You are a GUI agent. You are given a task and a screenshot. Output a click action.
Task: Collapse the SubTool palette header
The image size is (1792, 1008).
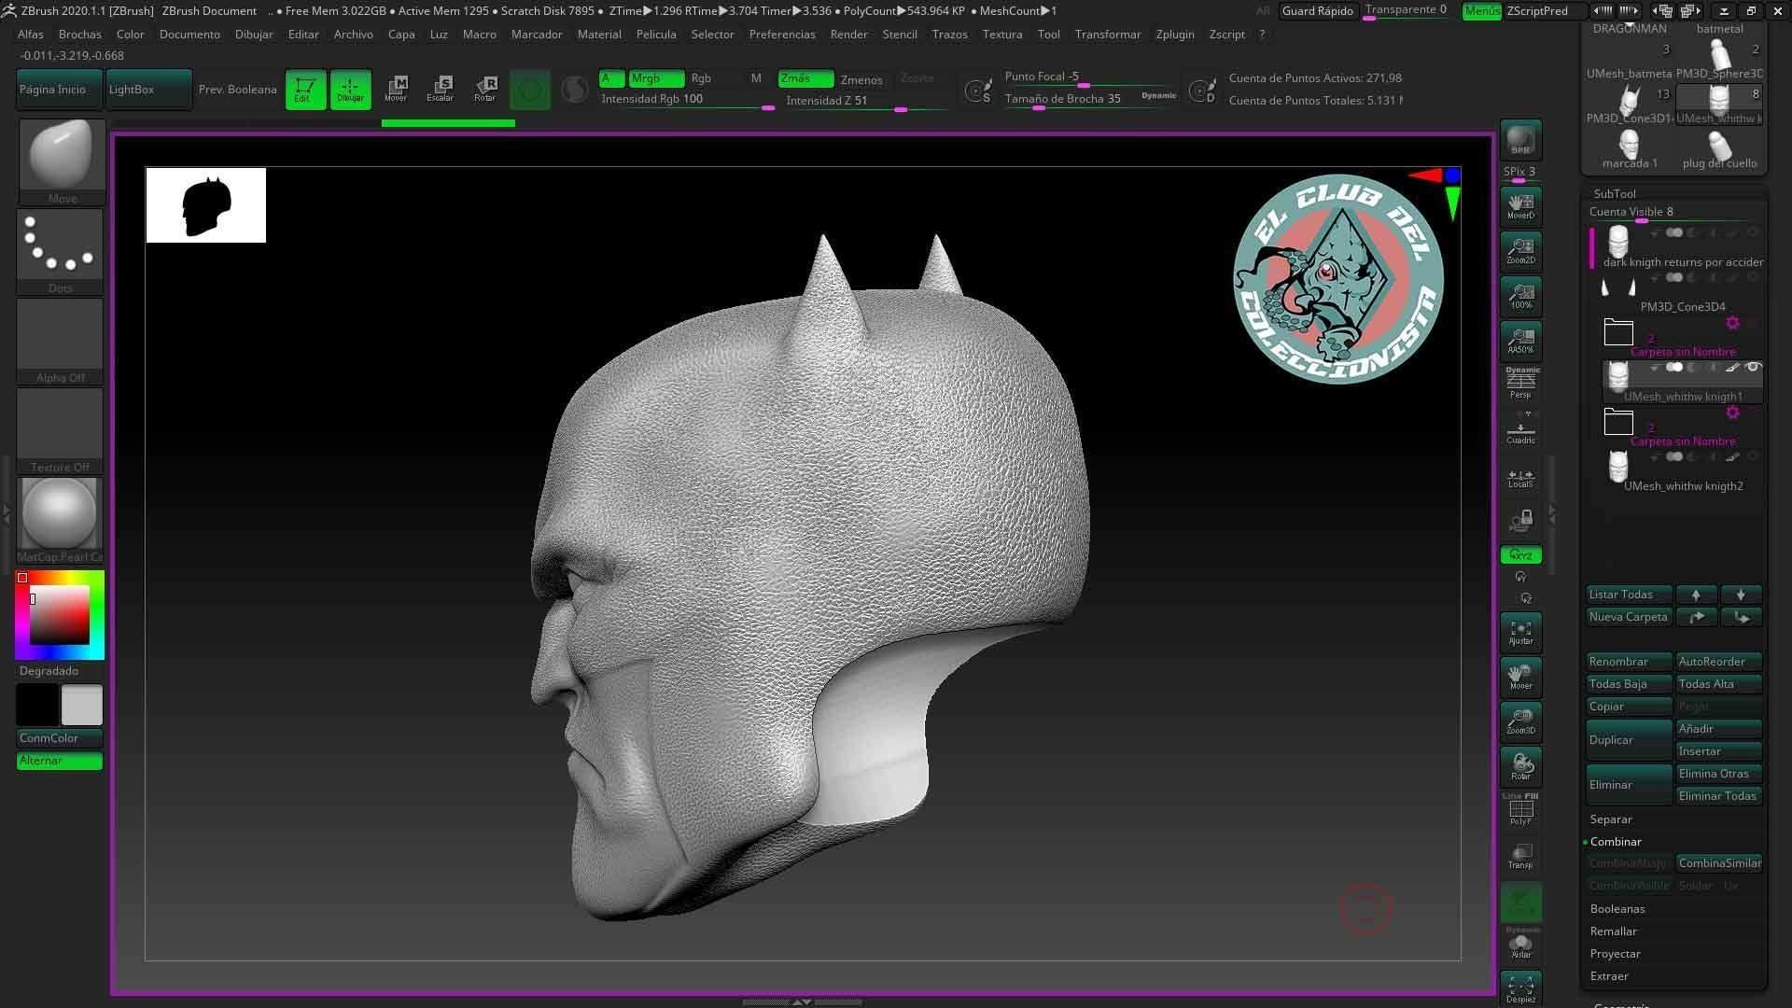(x=1615, y=194)
